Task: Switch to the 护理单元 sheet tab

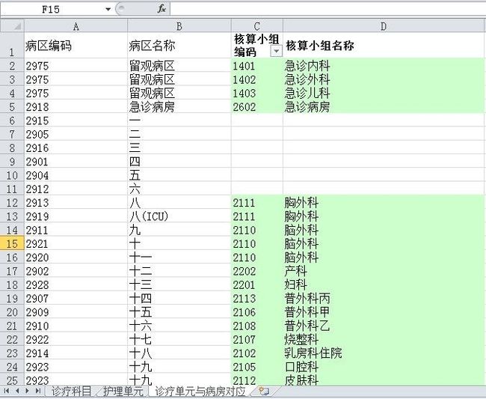Action: point(123,392)
